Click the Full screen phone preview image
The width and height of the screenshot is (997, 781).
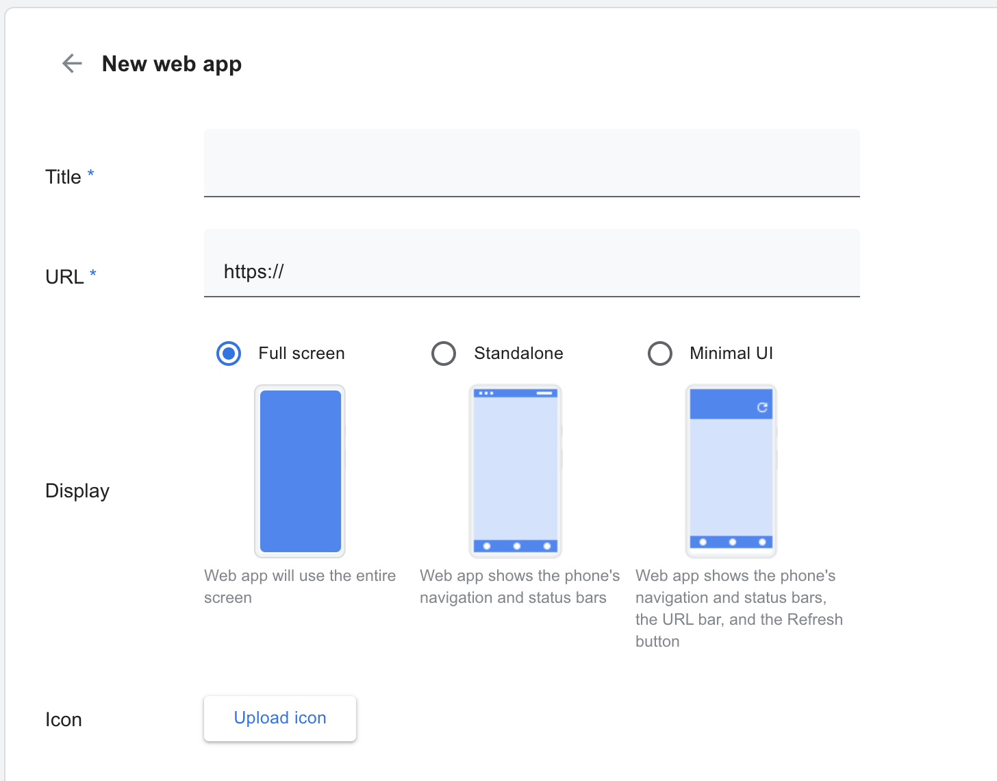300,471
